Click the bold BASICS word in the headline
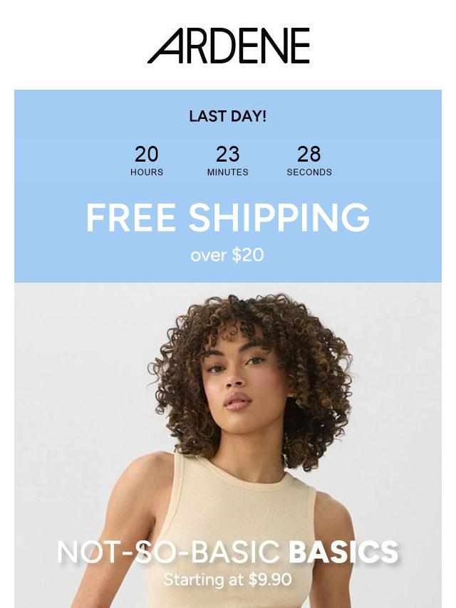 [344, 551]
